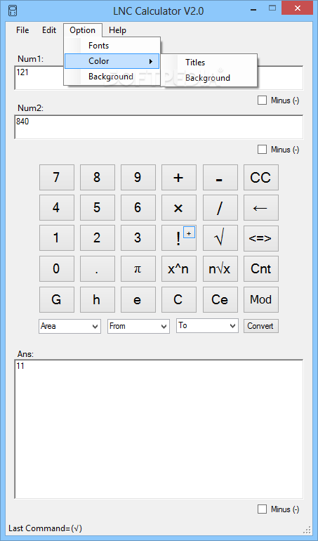
Task: Select Background in Color submenu
Action: [x=209, y=78]
